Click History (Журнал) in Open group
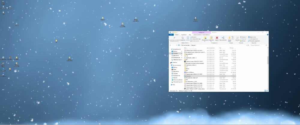 (x=243, y=41)
